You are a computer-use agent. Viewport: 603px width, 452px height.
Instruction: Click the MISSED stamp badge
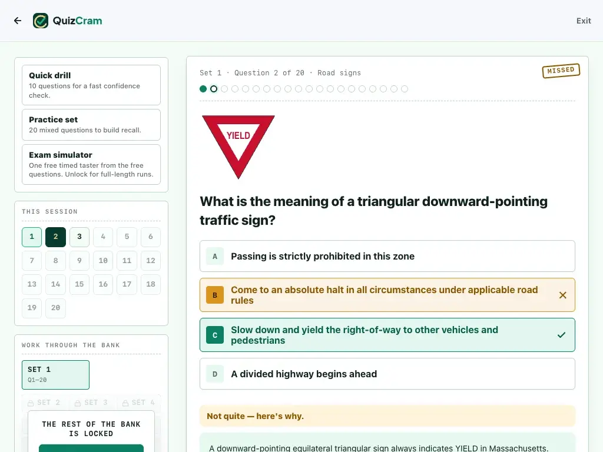561,71
